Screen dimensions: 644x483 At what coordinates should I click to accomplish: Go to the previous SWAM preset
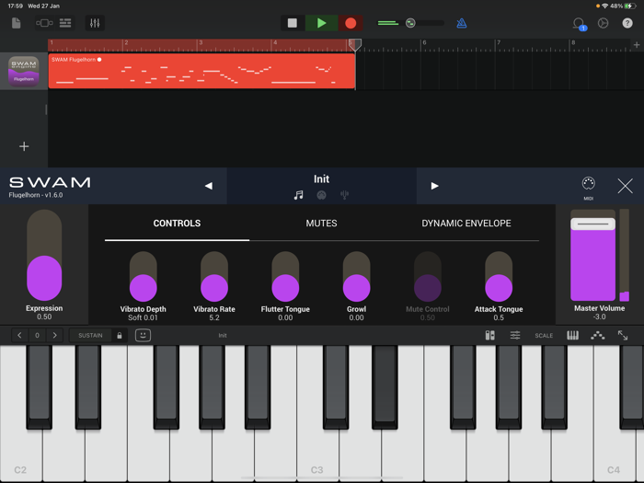208,186
